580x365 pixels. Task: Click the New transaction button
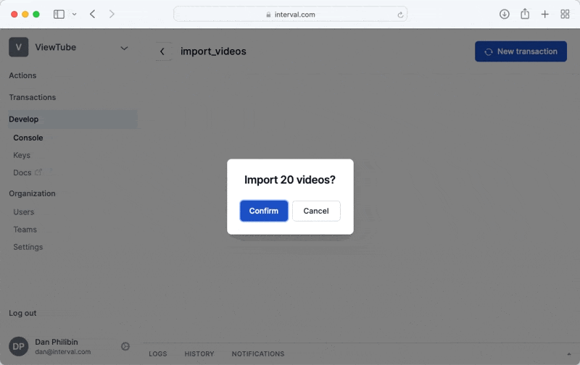point(521,51)
